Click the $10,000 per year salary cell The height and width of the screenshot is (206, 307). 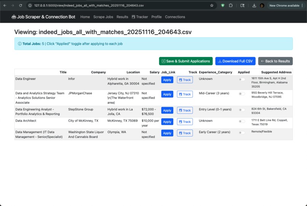coord(150,123)
